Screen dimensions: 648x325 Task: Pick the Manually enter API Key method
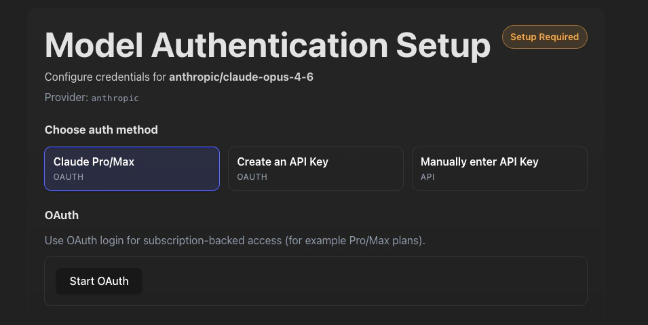pos(499,168)
